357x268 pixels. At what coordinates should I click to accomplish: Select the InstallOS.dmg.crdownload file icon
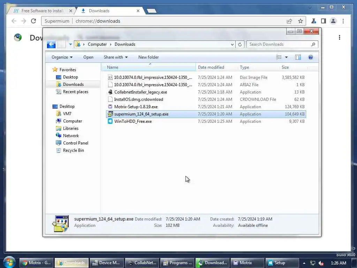point(110,99)
